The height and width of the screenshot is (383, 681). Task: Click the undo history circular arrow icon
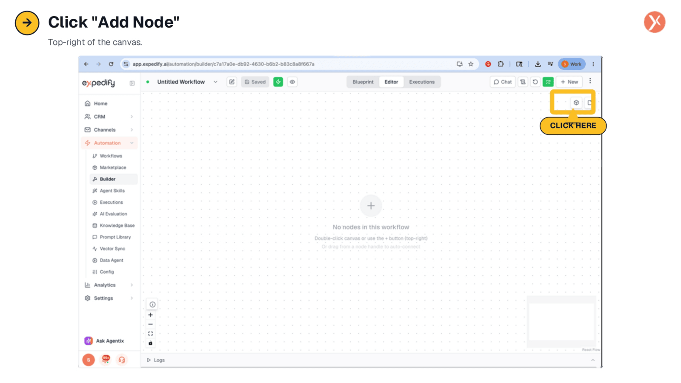pos(535,82)
